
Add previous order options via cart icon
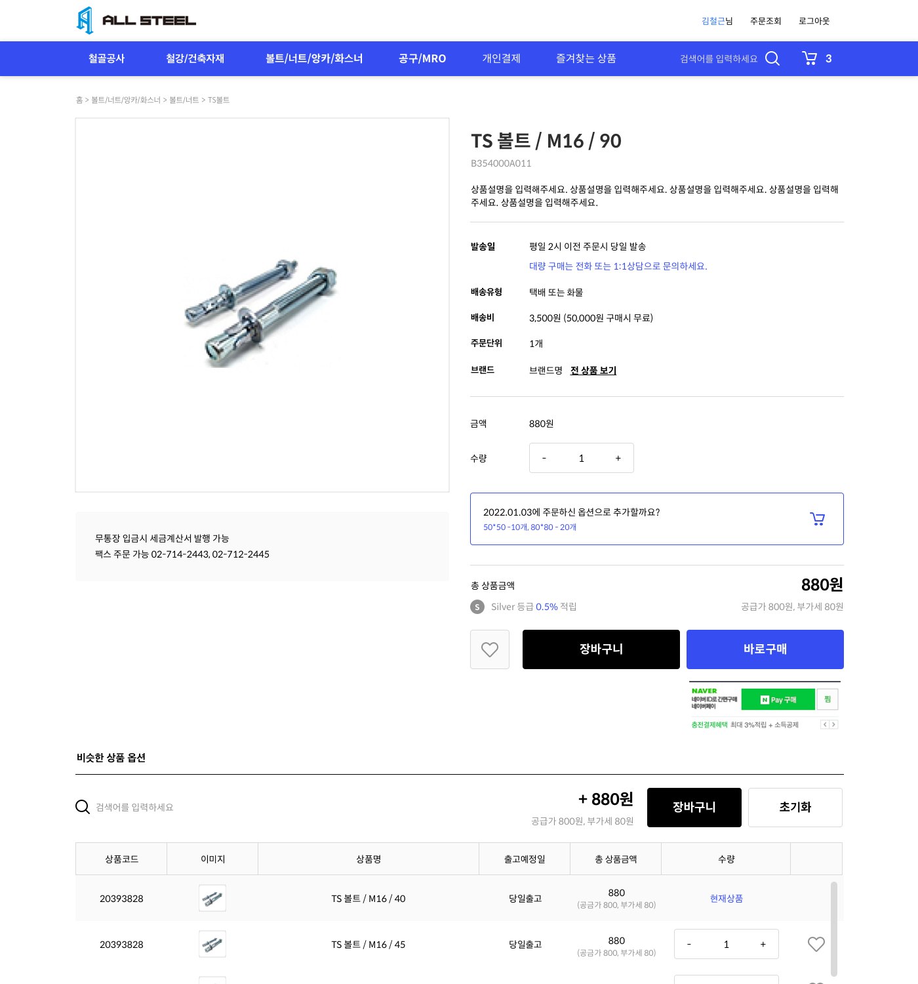click(817, 519)
